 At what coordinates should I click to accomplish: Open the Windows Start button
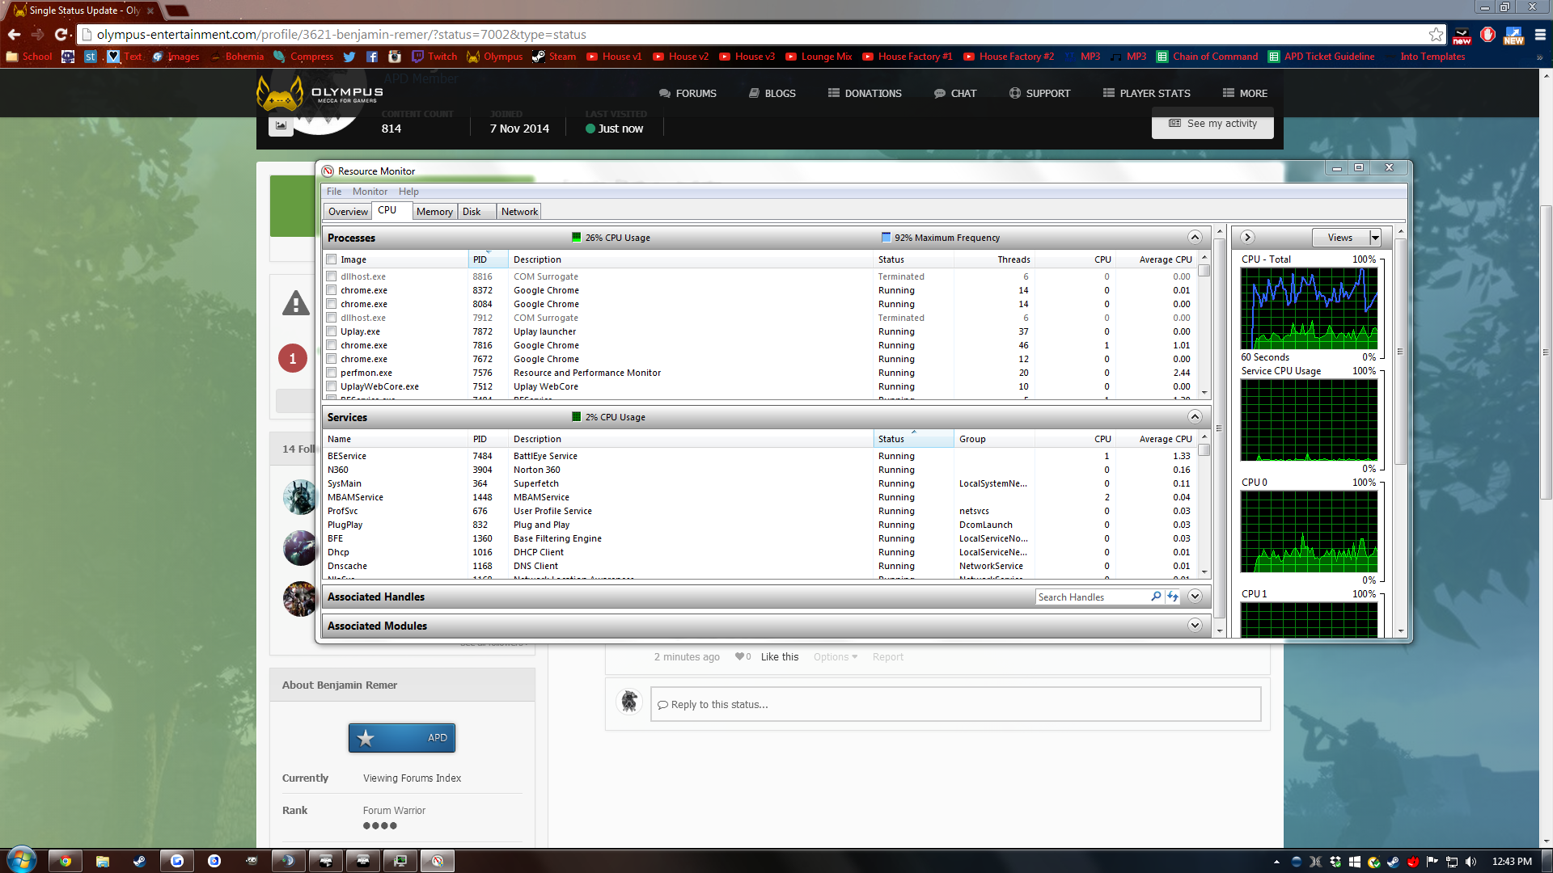pyautogui.click(x=22, y=860)
